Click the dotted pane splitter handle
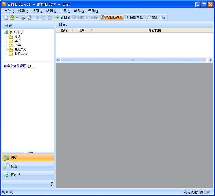Image resolution: width=215 pixels, height=196 pixels. [28, 153]
